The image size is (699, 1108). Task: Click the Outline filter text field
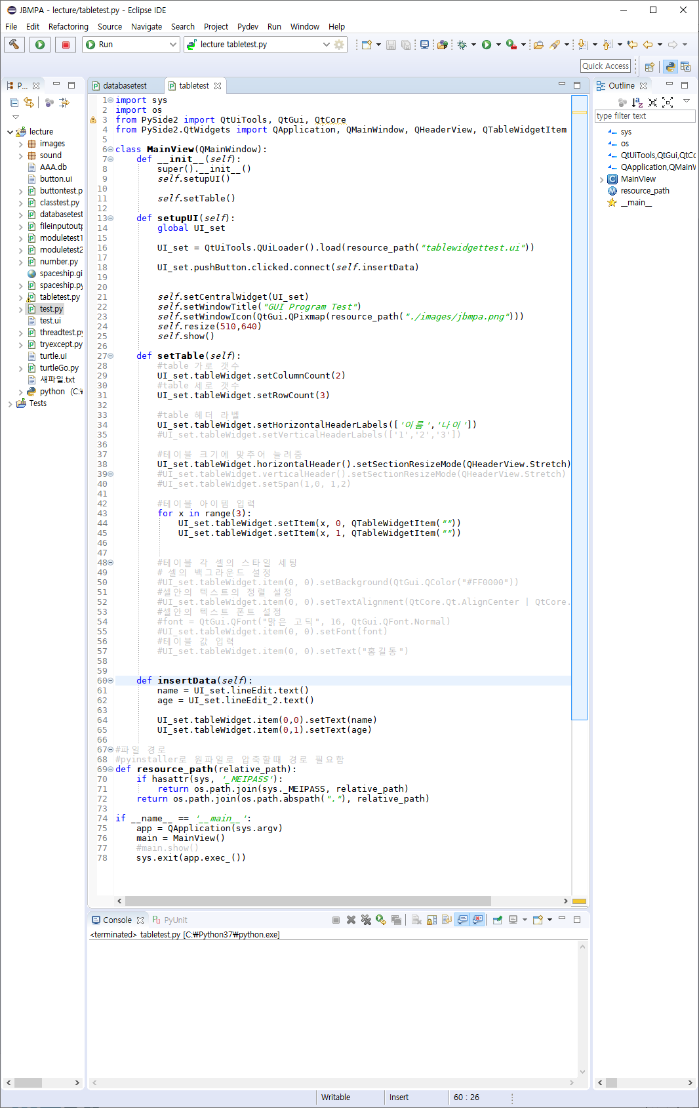[645, 116]
